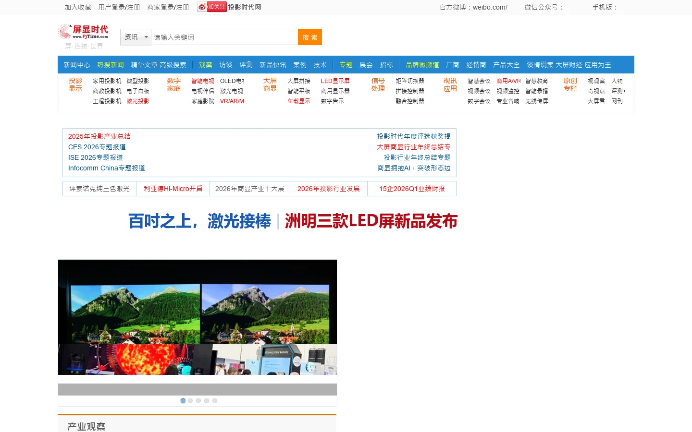Open the LED显示屏 category link
Image resolution: width=692 pixels, height=432 pixels.
pos(335,81)
